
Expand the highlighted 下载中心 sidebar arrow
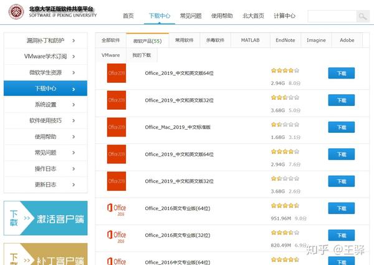(x=74, y=89)
